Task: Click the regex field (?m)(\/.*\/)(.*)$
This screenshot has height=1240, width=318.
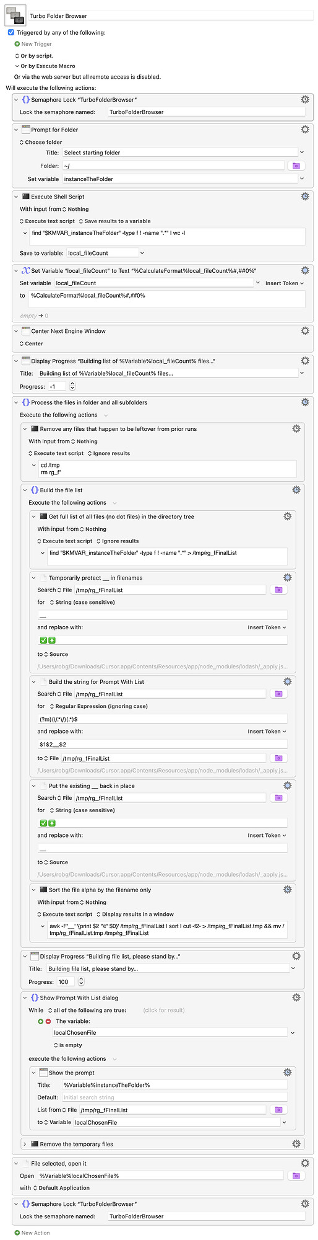Action: click(x=163, y=719)
